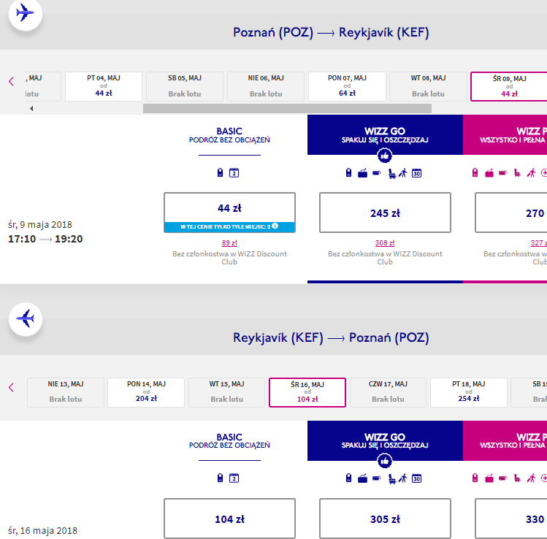Click outbound WIZZ GO thumbs-up badge
547x539 pixels.
tap(385, 156)
